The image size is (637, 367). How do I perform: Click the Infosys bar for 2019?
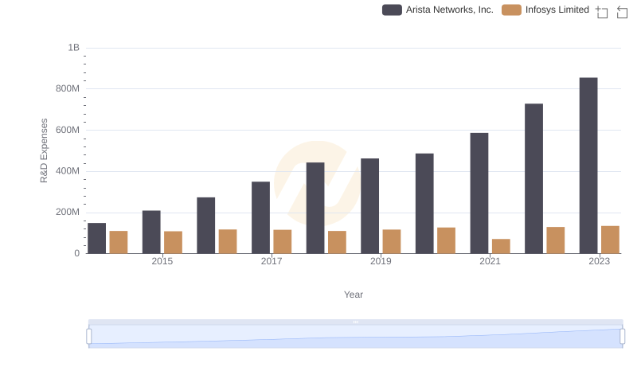click(392, 241)
